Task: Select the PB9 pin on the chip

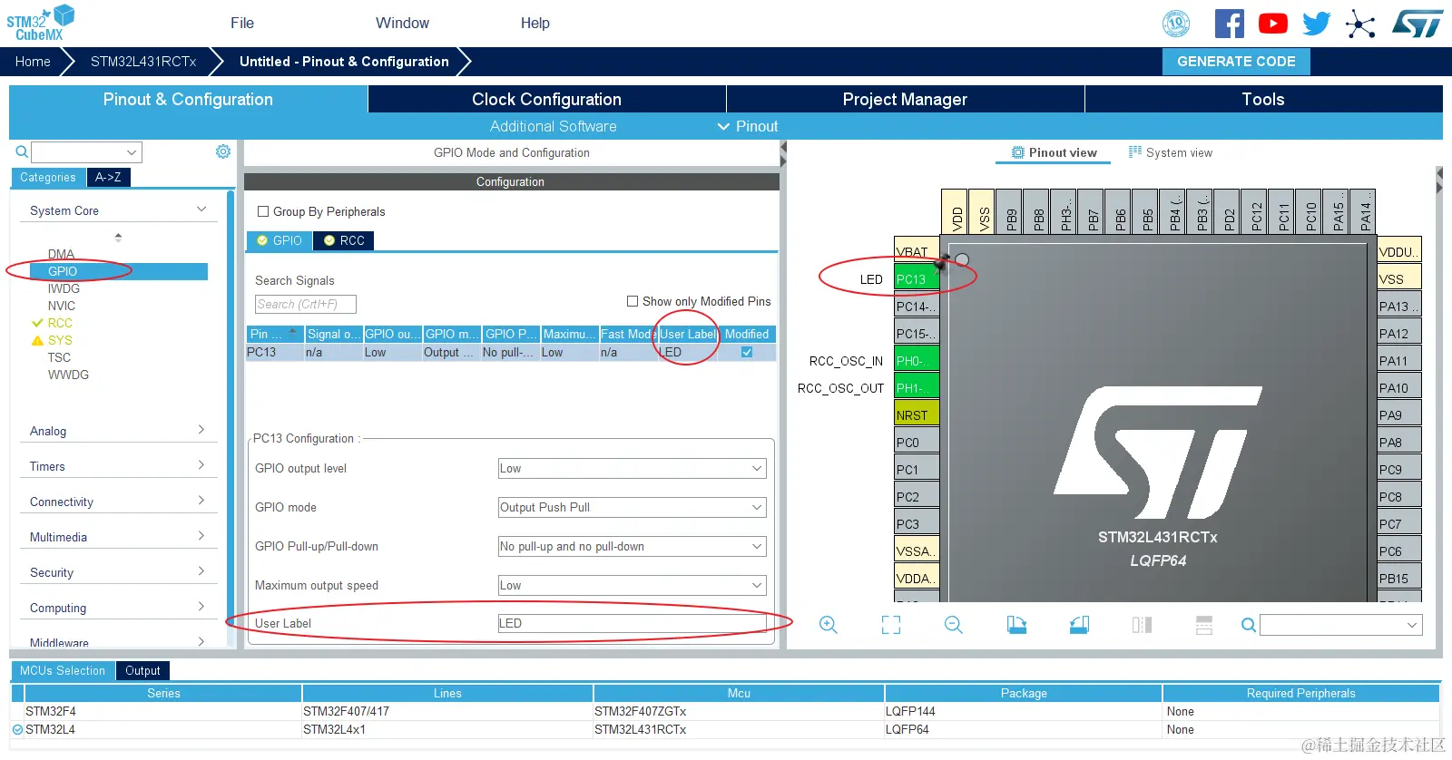Action: coord(1010,212)
